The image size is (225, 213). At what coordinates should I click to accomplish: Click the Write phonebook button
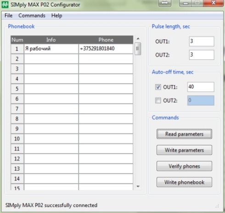click(x=184, y=182)
